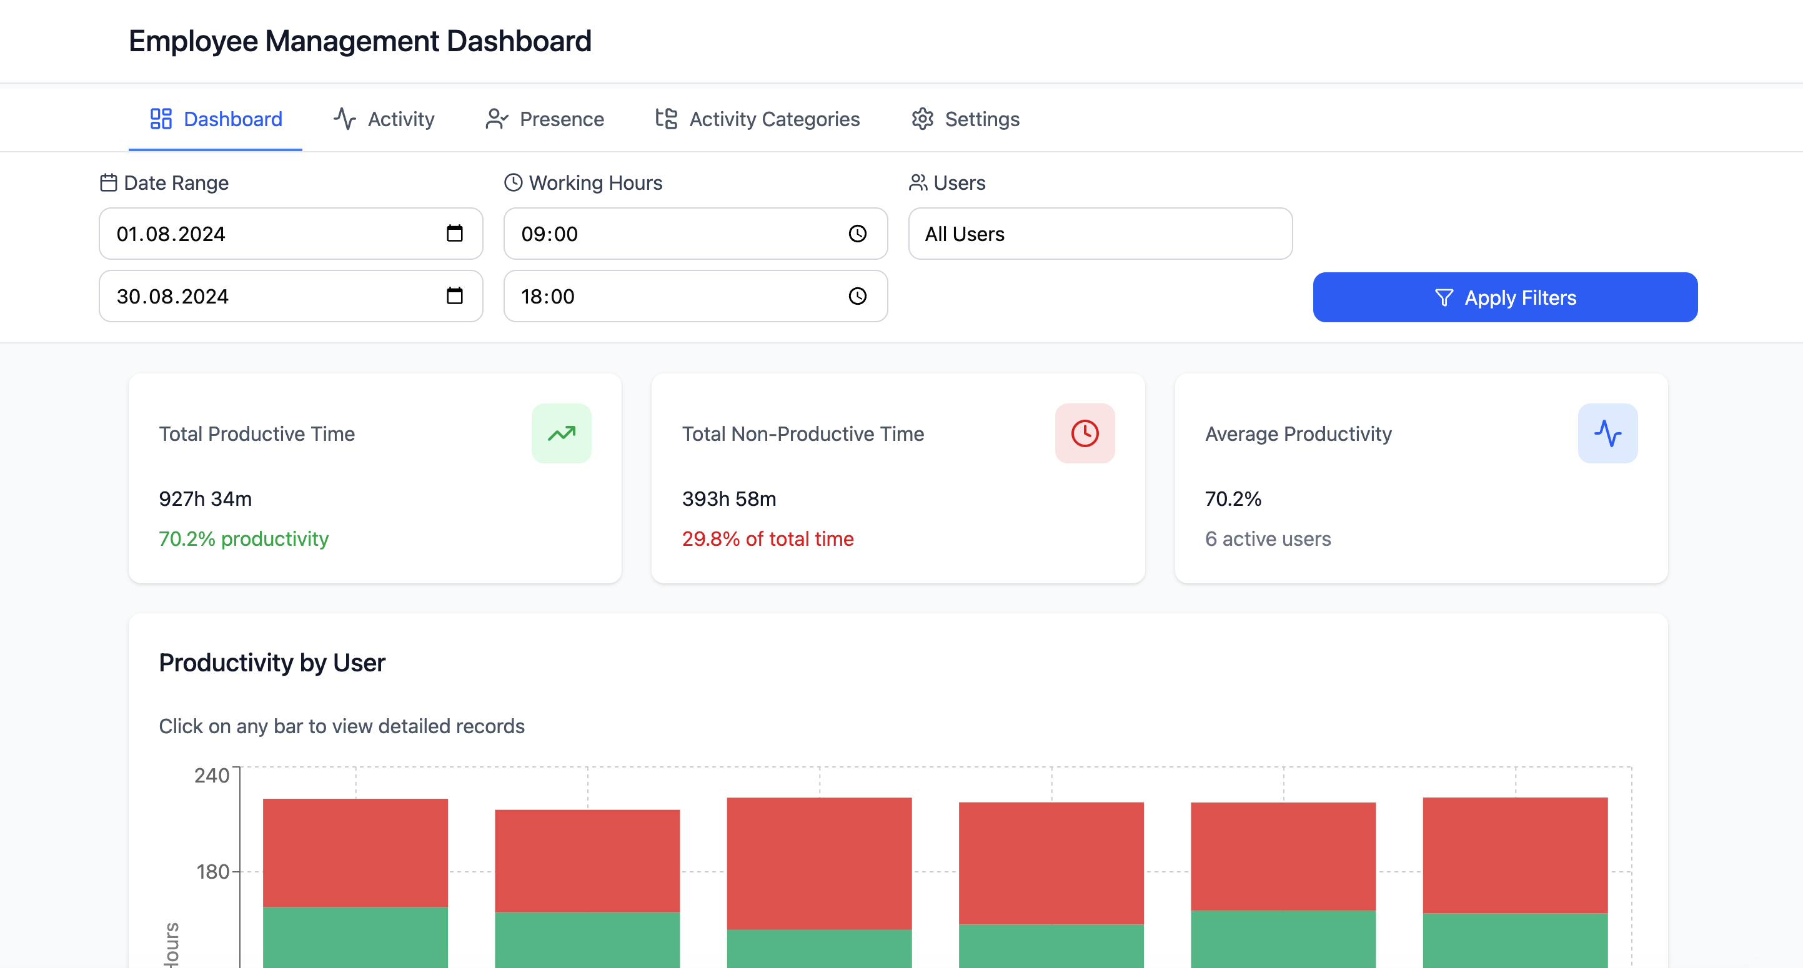The image size is (1803, 968).
Task: Go to the Activity Categories tab
Action: coord(757,119)
